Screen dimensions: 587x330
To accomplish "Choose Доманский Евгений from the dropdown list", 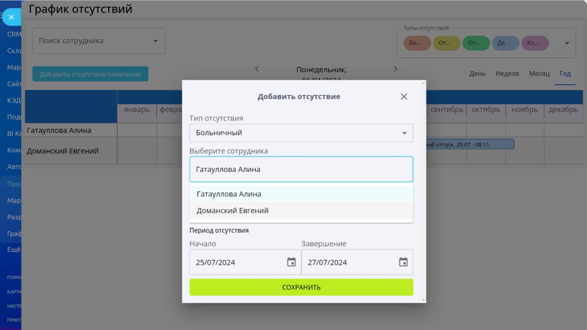I will (x=301, y=211).
